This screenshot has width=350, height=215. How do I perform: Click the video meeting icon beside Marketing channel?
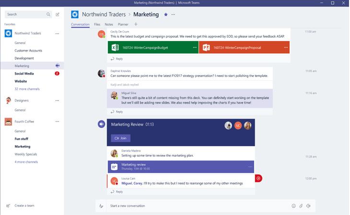(58, 65)
